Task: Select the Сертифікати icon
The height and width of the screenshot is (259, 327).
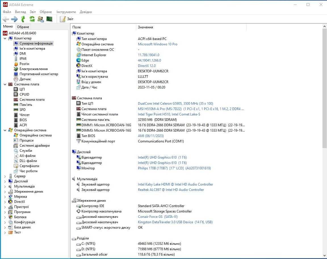Action: pos(16,166)
